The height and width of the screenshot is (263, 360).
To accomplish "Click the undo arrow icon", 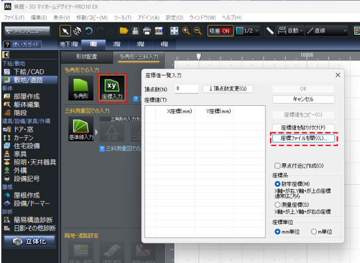I will 89,31.
